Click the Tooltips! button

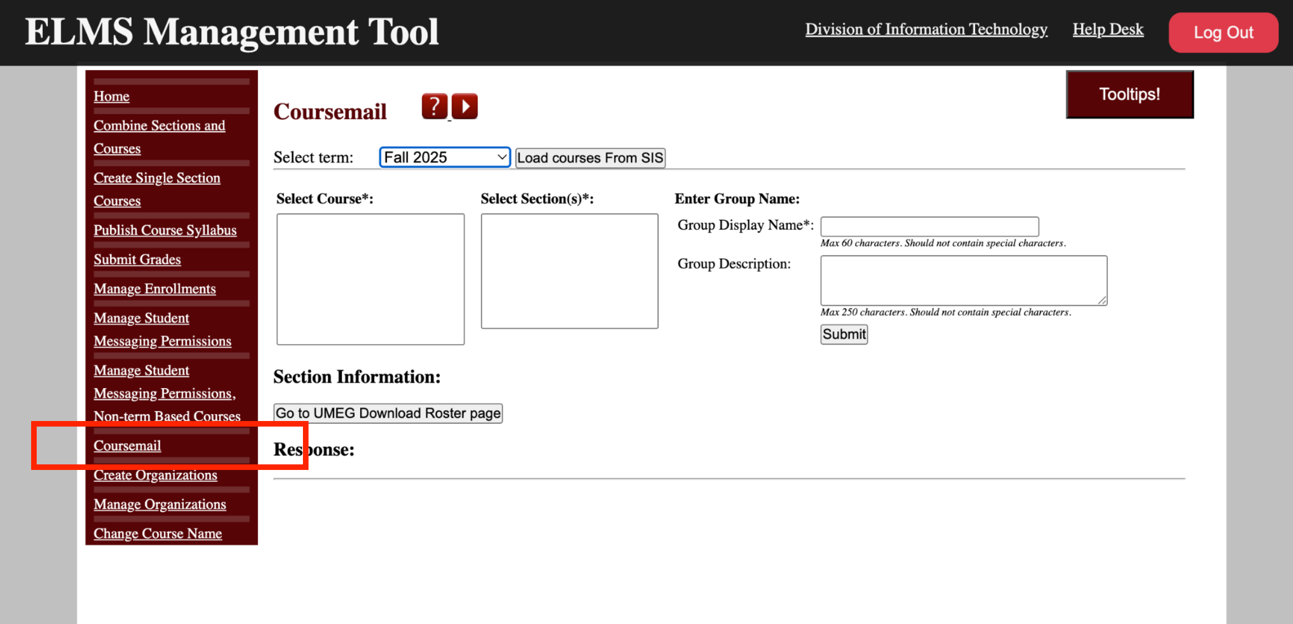[1130, 94]
